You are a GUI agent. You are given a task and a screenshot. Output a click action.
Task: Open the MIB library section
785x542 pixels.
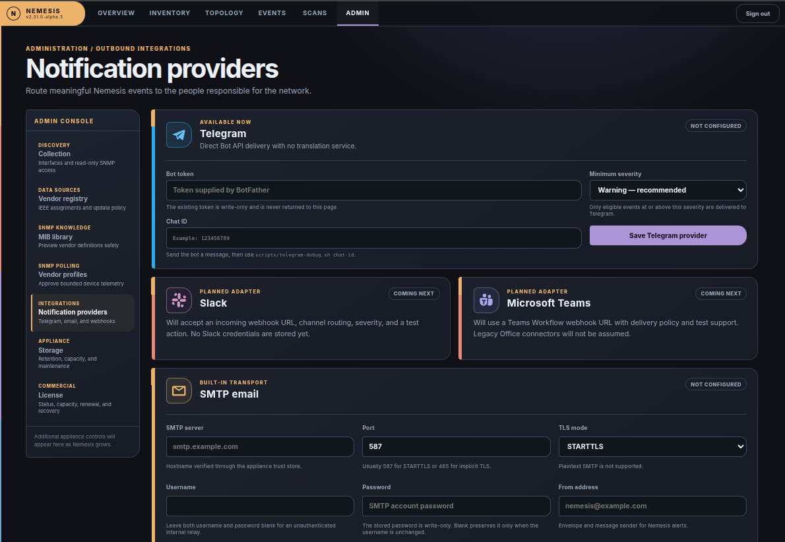[x=82, y=236]
